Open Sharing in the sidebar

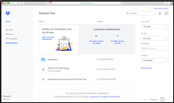tap(9, 34)
